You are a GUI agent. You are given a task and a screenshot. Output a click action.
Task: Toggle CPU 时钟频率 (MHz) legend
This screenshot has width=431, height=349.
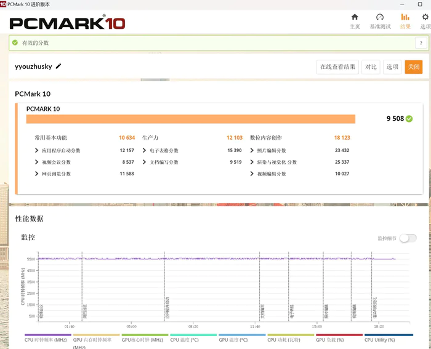pos(47,338)
